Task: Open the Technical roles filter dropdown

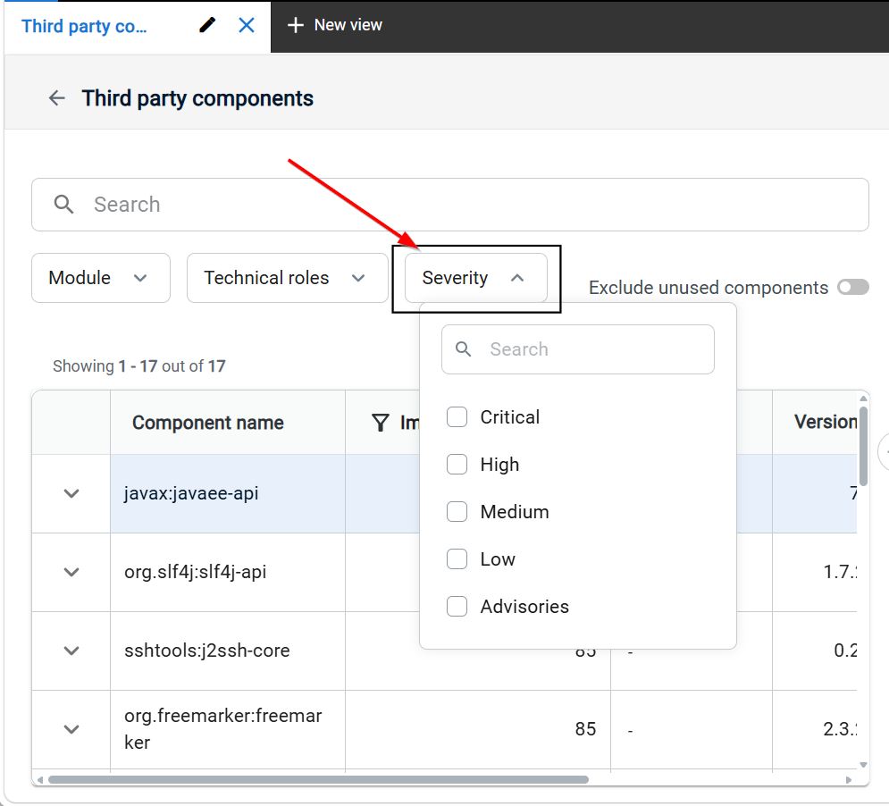Action: point(288,278)
